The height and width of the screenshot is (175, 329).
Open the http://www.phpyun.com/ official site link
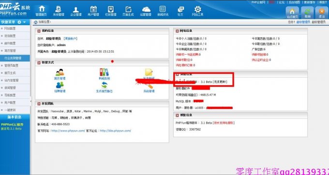click(x=68, y=131)
